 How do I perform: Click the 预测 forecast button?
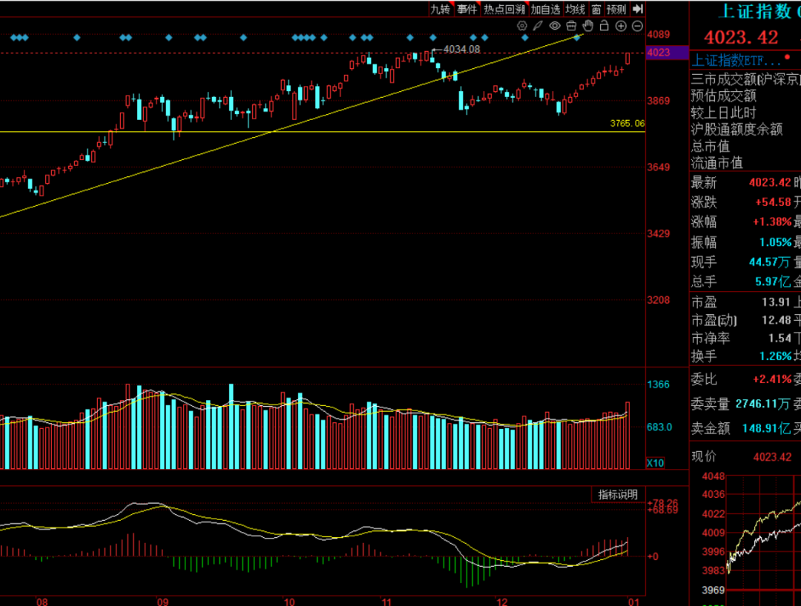coord(616,10)
